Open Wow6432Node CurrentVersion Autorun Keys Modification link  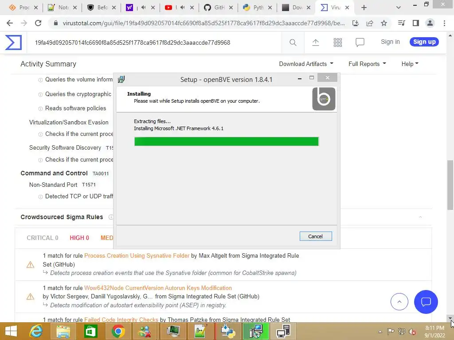[x=158, y=288]
